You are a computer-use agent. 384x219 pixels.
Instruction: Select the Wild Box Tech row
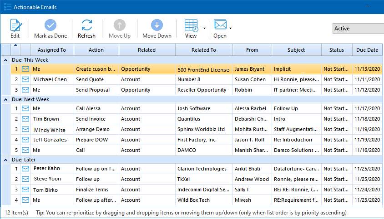click(193, 200)
